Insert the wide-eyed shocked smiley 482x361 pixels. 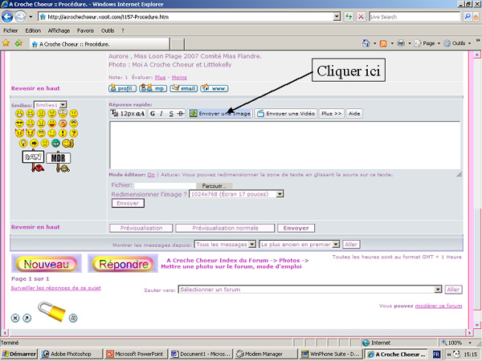click(63, 113)
